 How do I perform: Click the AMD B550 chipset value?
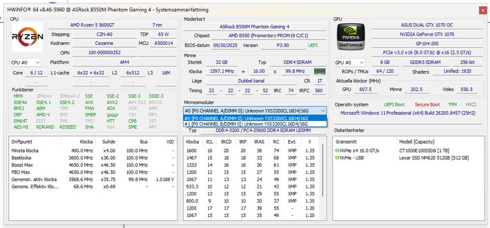(x=268, y=36)
